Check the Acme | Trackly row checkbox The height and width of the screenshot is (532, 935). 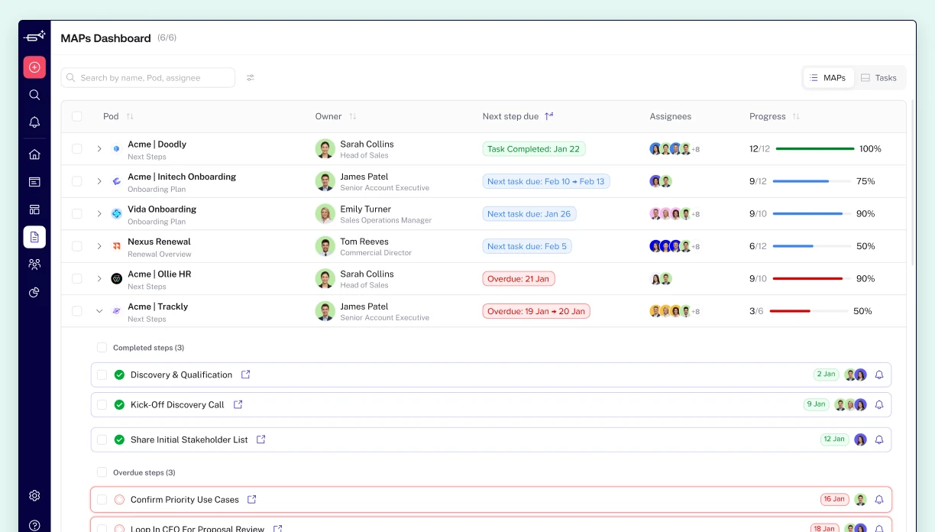(76, 311)
